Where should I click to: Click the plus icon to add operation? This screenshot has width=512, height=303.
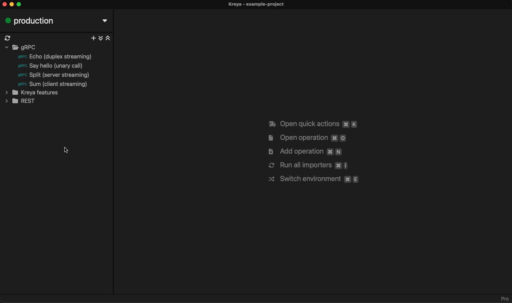coord(93,38)
